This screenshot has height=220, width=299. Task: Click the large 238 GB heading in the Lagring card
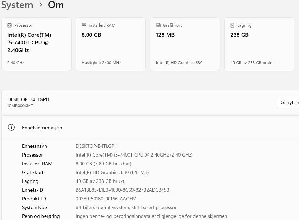coord(239,35)
